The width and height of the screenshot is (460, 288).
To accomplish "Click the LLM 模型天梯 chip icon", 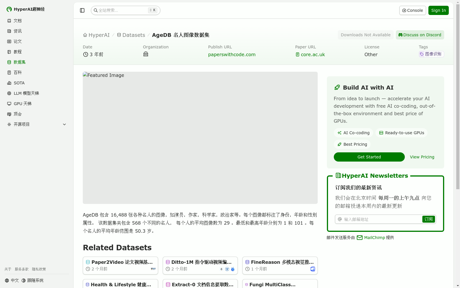I will pos(9,93).
